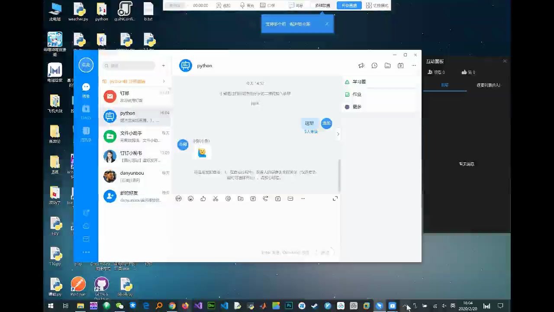Screen dimensions: 554x312
Task: Send a file using the folder icon
Action: 241,198
